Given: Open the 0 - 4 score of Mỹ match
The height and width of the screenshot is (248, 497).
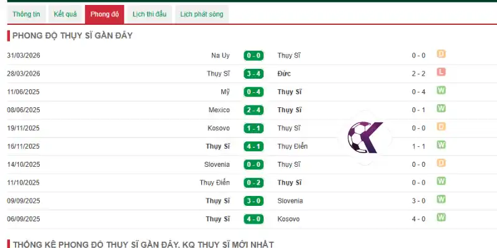Looking at the screenshot, I should coord(253,92).
